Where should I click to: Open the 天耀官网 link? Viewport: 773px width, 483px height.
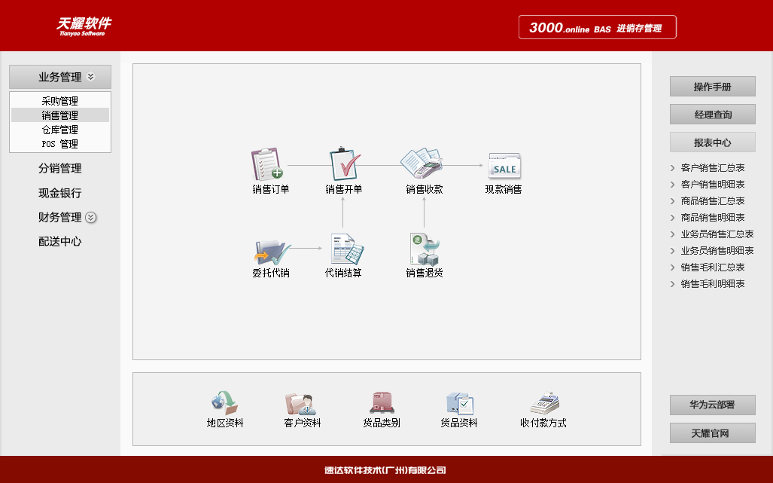coord(712,433)
